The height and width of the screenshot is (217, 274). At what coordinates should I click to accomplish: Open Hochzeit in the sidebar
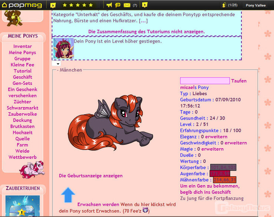click(x=23, y=133)
